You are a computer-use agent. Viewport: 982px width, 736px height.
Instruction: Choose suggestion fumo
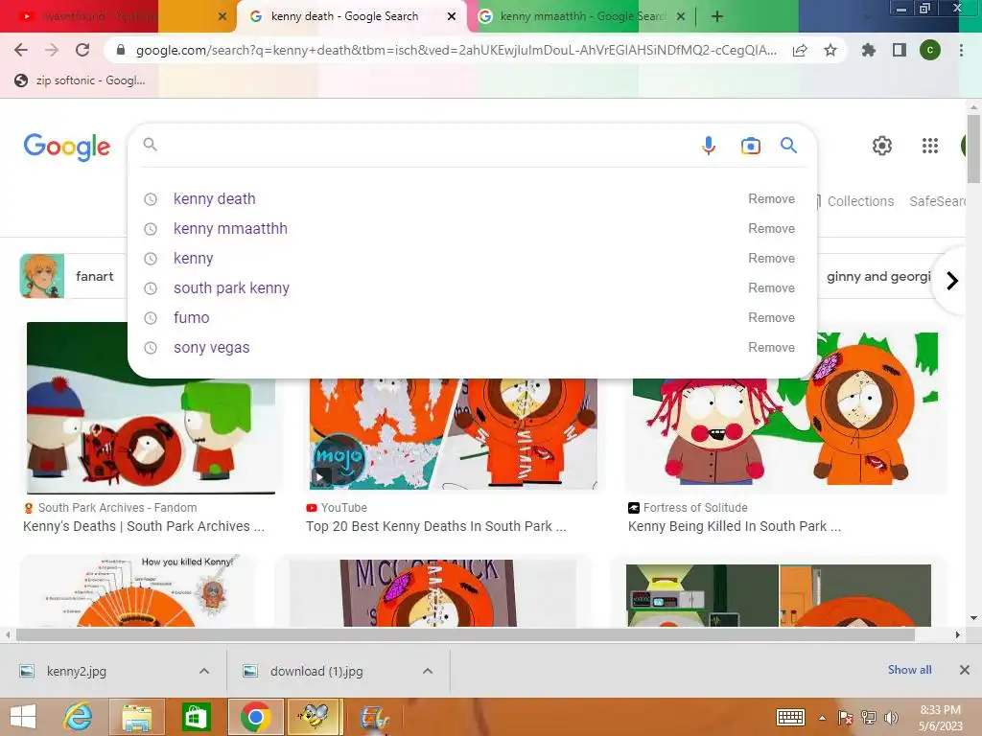191,318
